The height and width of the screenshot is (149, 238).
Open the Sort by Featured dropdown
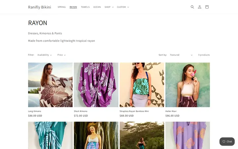tap(181, 55)
